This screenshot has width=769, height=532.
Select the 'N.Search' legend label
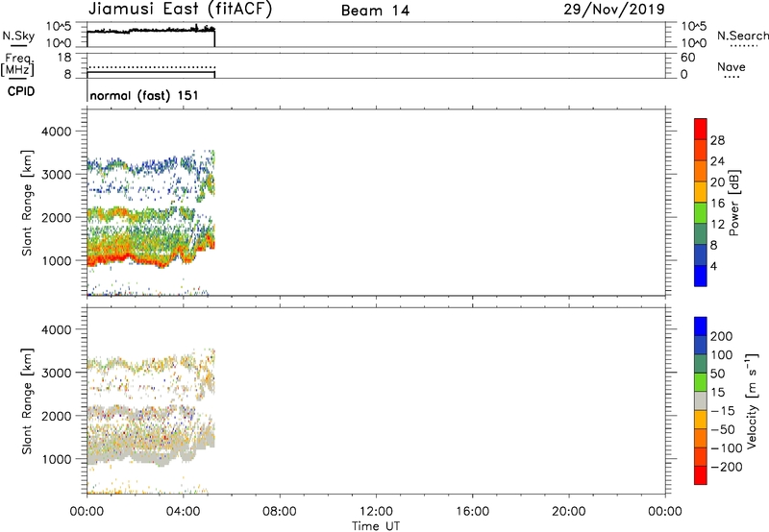click(743, 36)
